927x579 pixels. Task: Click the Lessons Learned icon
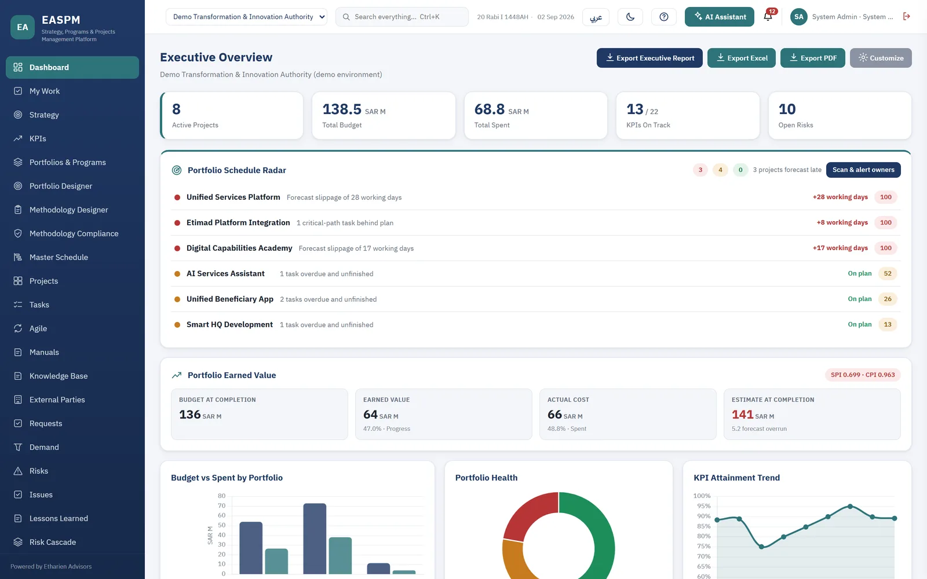coord(18,518)
